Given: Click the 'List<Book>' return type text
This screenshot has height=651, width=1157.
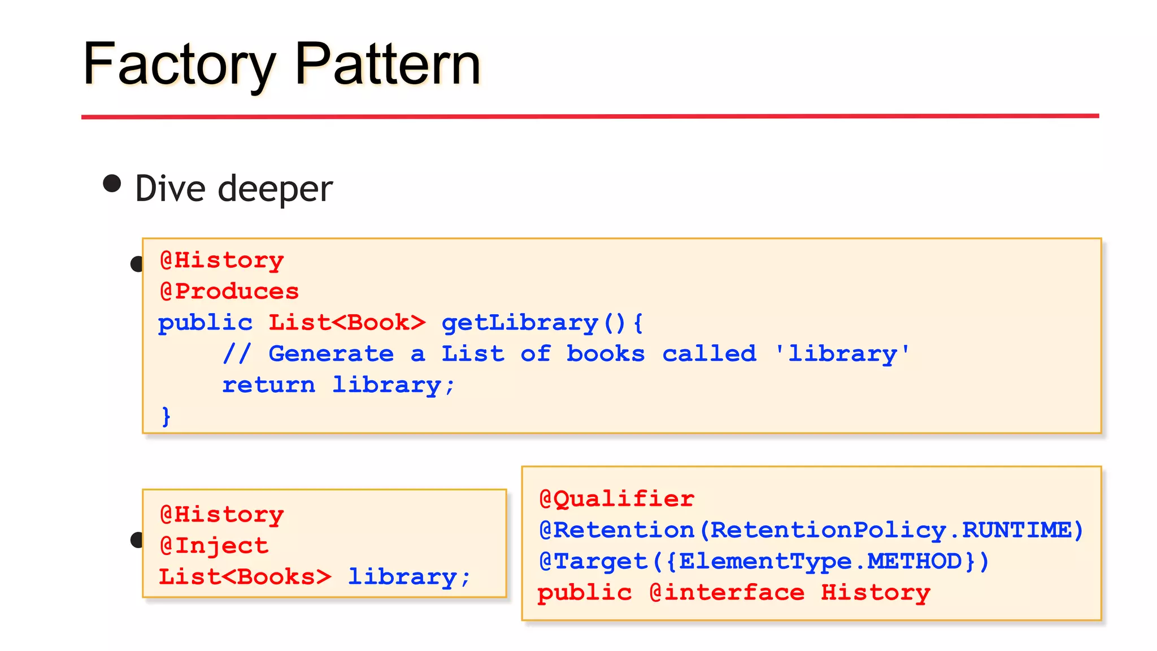Looking at the screenshot, I should point(346,323).
